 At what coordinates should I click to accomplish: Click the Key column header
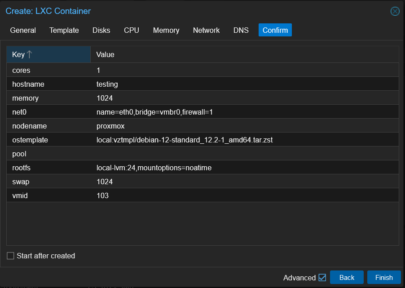tap(18, 54)
